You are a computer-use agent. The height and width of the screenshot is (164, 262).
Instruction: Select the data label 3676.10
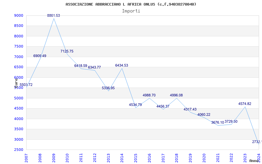[217, 122]
